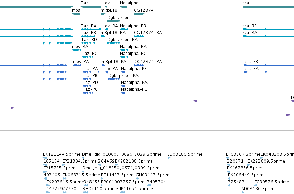Select the EK282108.5prime EST marker

pyautogui.click(x=116, y=165)
